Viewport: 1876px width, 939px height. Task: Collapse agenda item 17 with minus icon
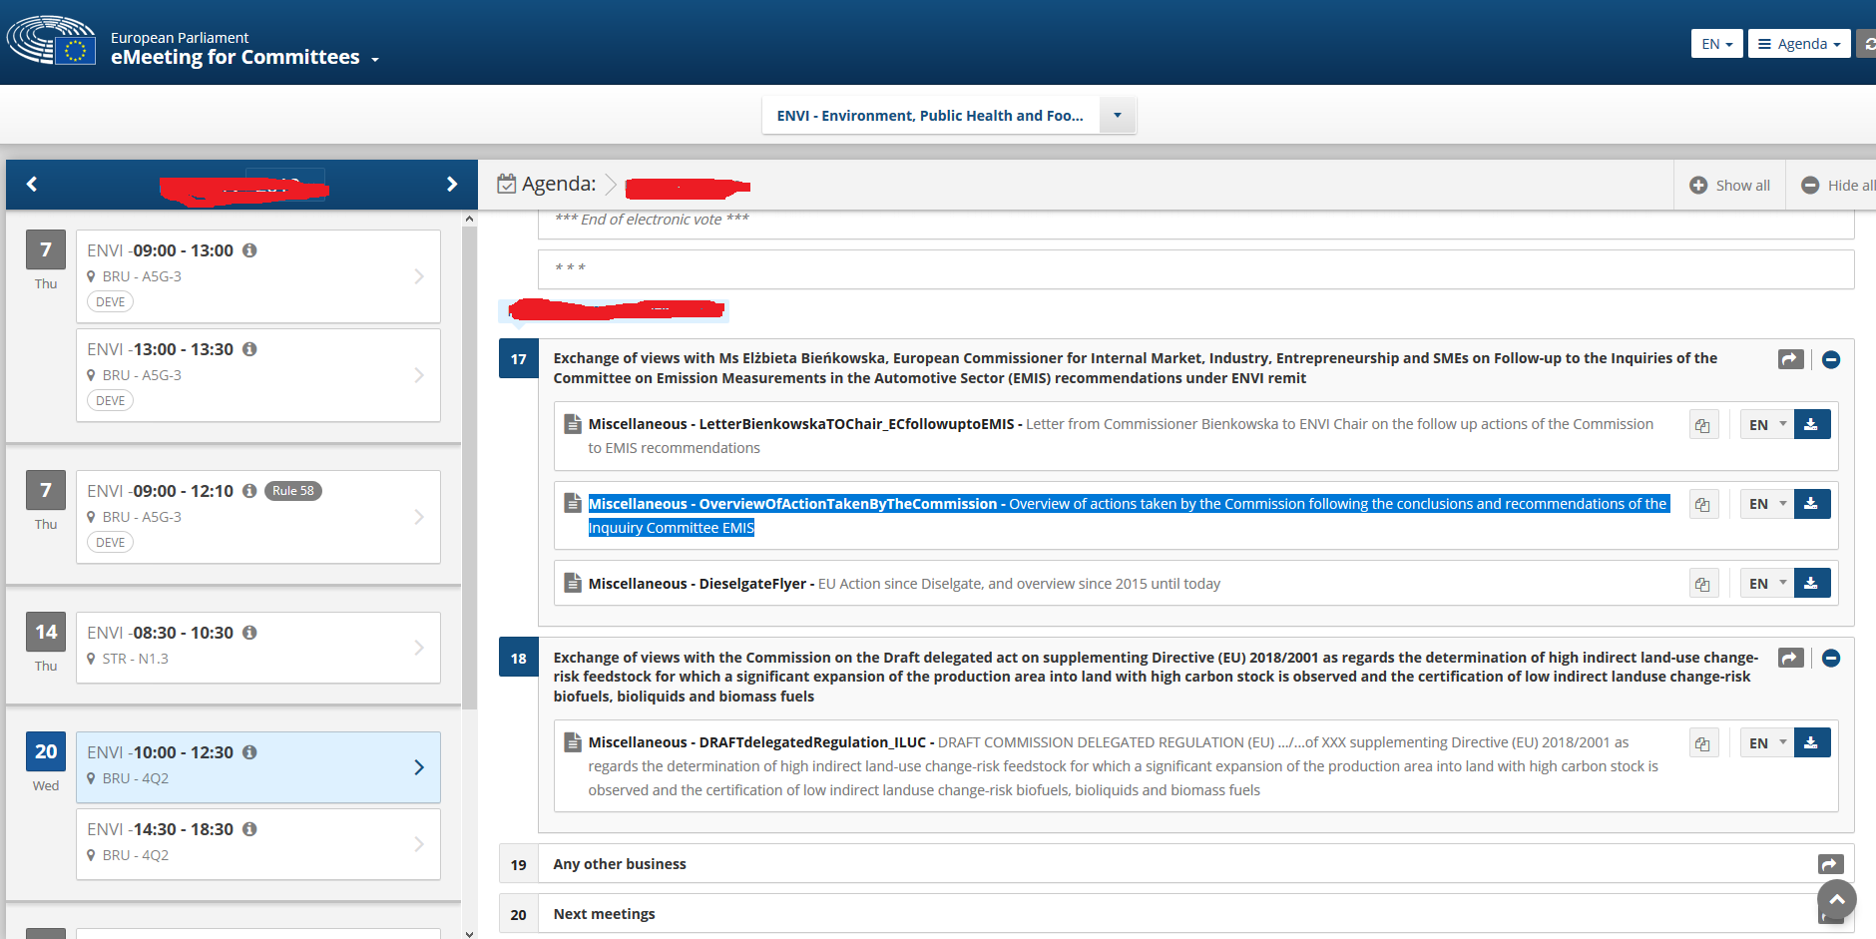pos(1831,359)
